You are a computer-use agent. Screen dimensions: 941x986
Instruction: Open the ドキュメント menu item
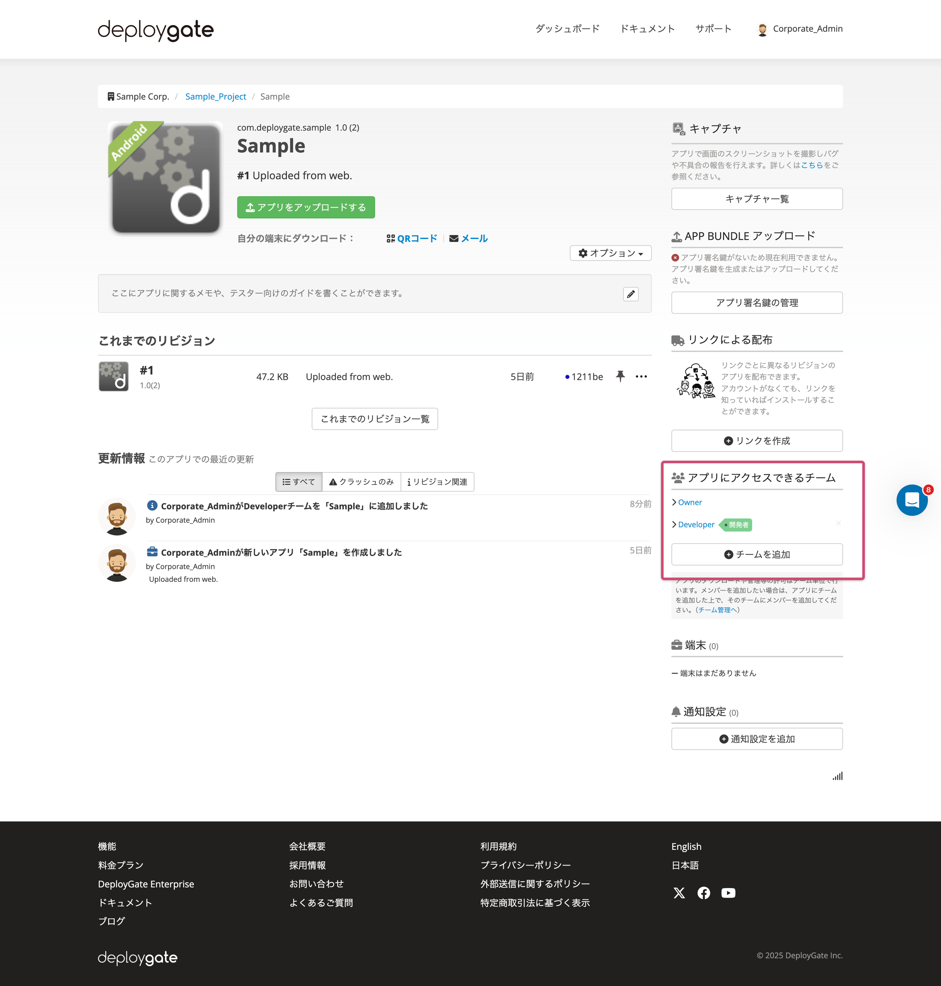[647, 29]
